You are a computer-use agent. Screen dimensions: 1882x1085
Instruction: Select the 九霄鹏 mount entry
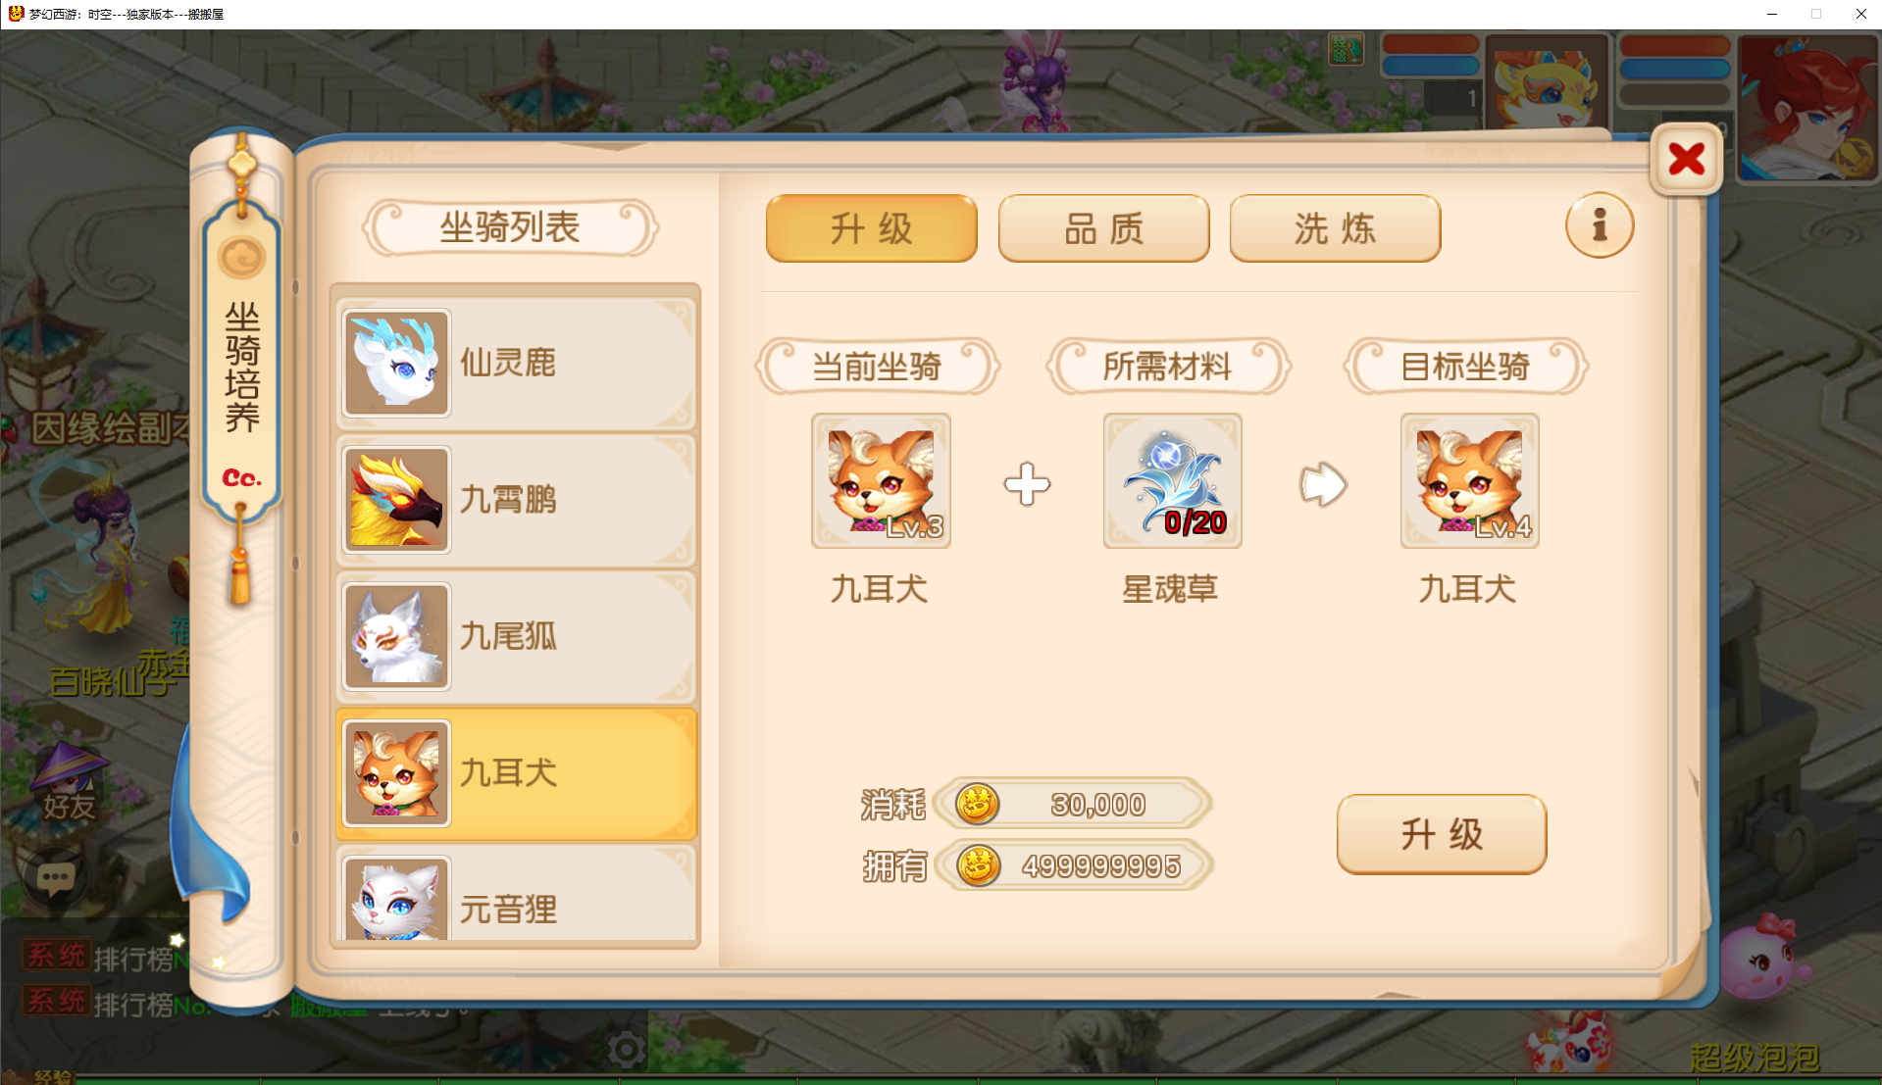517,500
